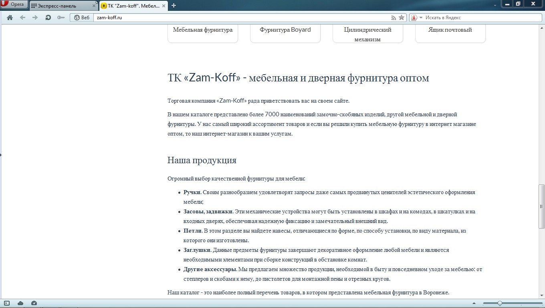Close the Экспресс-панель tab
The width and height of the screenshot is (545, 308).
click(94, 6)
